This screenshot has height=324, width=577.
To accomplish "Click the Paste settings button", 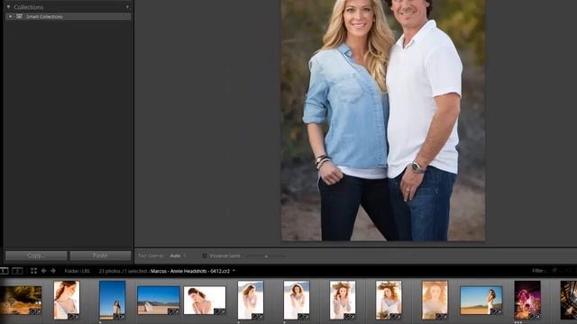I will (100, 256).
